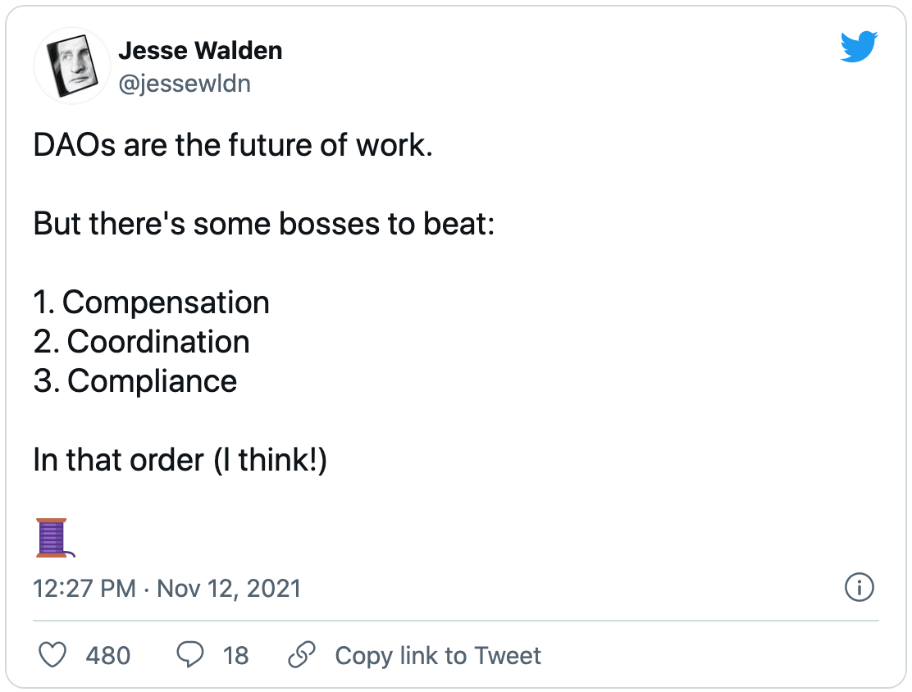
Task: Click the "3. Compliance" list line
Action: [x=135, y=381]
